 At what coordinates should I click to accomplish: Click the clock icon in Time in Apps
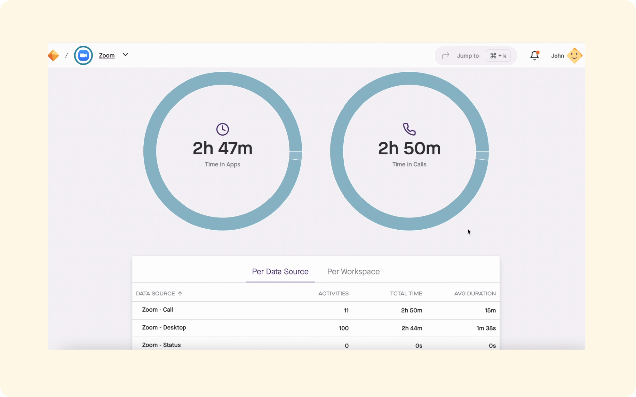[x=223, y=129]
